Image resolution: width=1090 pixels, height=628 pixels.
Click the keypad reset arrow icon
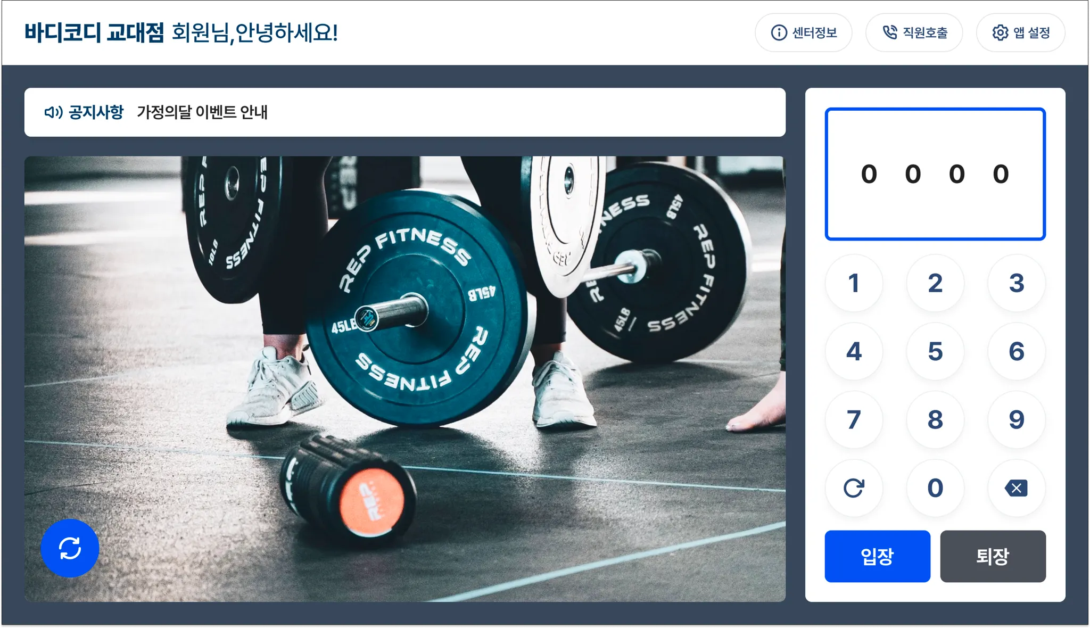[x=854, y=487]
